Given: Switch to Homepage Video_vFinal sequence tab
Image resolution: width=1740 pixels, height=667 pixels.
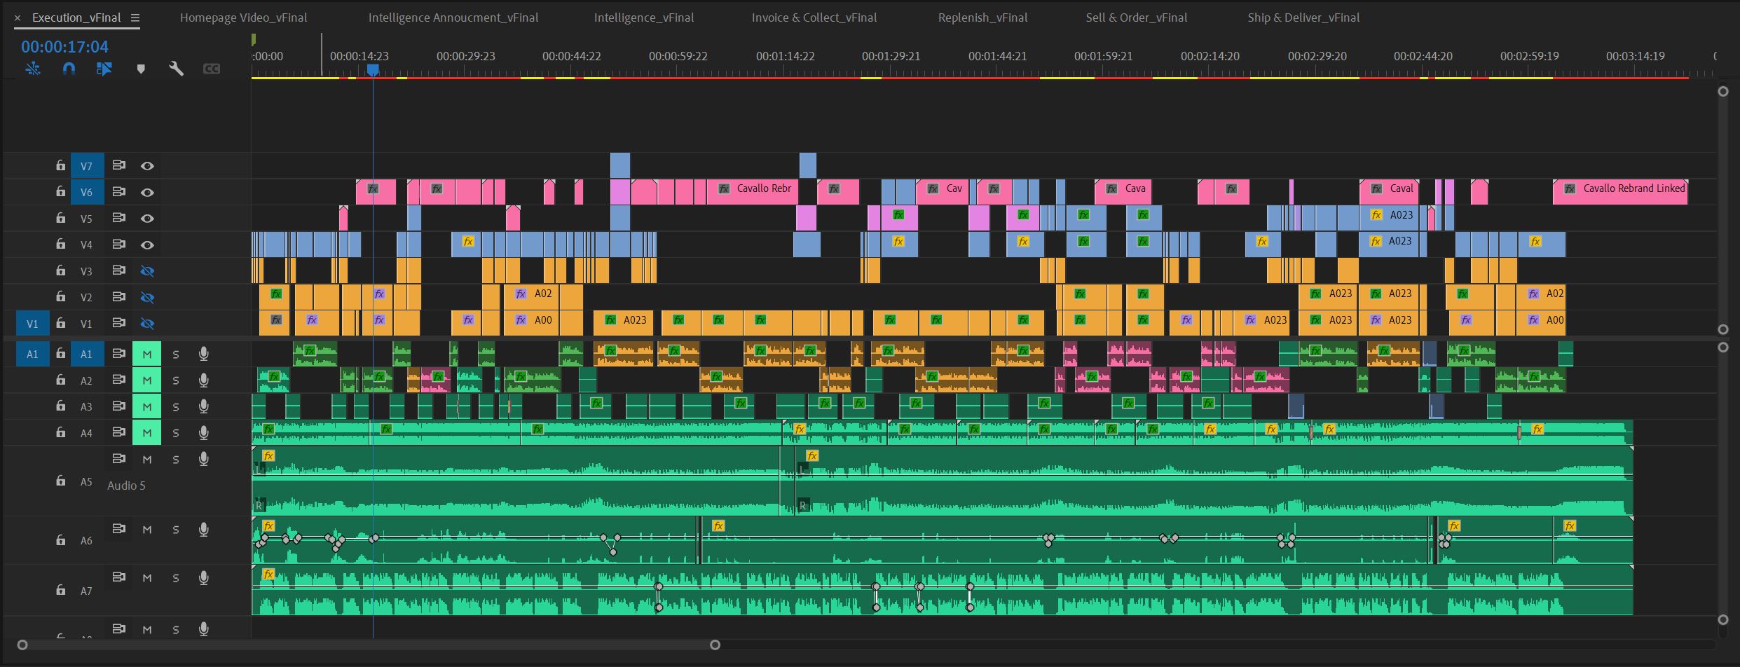Looking at the screenshot, I should click(x=243, y=18).
